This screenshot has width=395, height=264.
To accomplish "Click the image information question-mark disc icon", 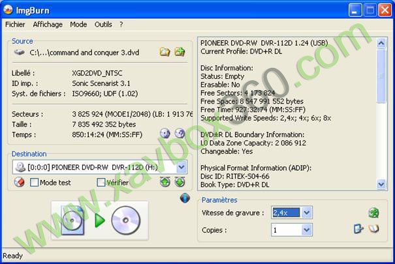I will pos(180,134).
